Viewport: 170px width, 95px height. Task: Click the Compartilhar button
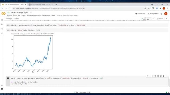click(x=153, y=14)
